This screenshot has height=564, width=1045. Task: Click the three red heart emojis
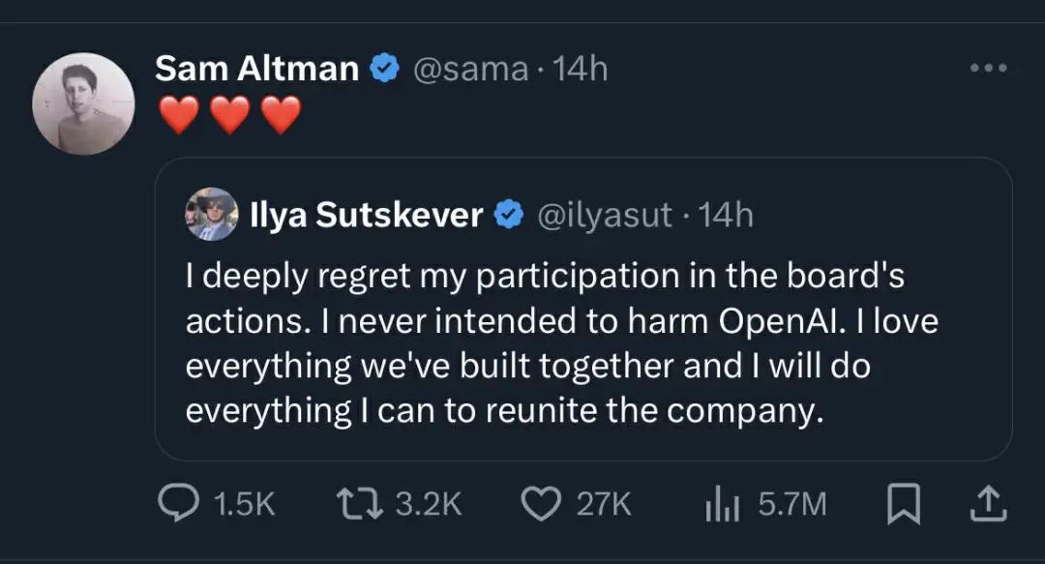click(229, 116)
